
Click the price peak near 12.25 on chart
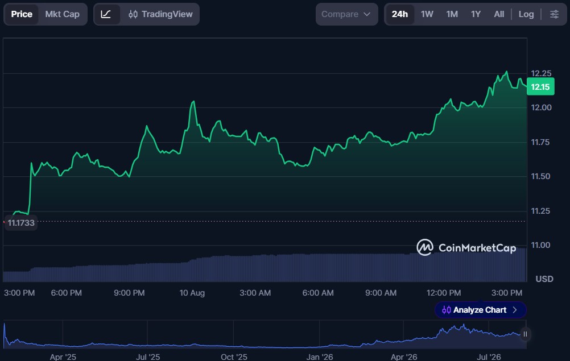506,72
